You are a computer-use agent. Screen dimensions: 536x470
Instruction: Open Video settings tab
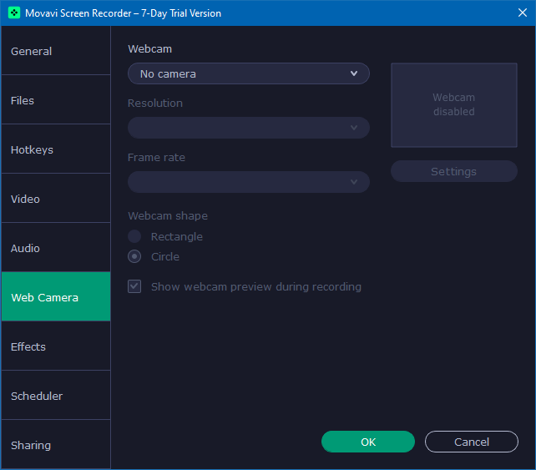pos(55,199)
